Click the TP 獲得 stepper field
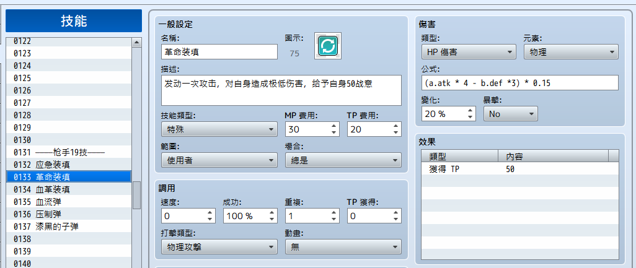Viewport: 636px width, 268px height. point(374,216)
